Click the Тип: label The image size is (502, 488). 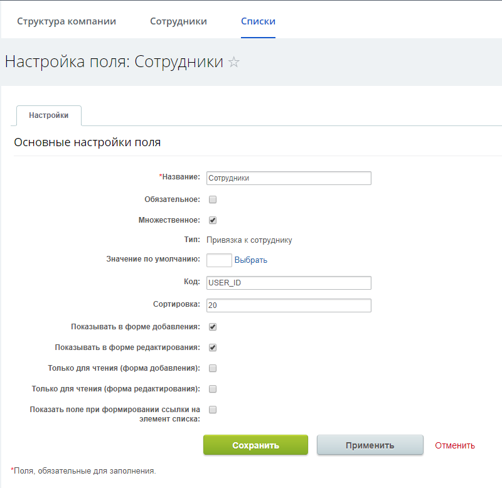click(x=192, y=240)
